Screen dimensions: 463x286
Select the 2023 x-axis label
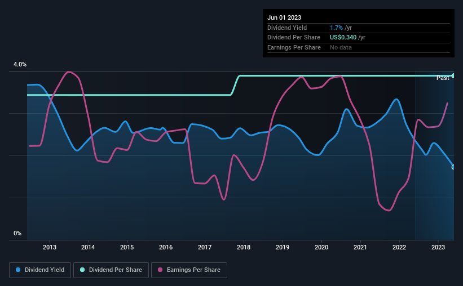(438, 247)
